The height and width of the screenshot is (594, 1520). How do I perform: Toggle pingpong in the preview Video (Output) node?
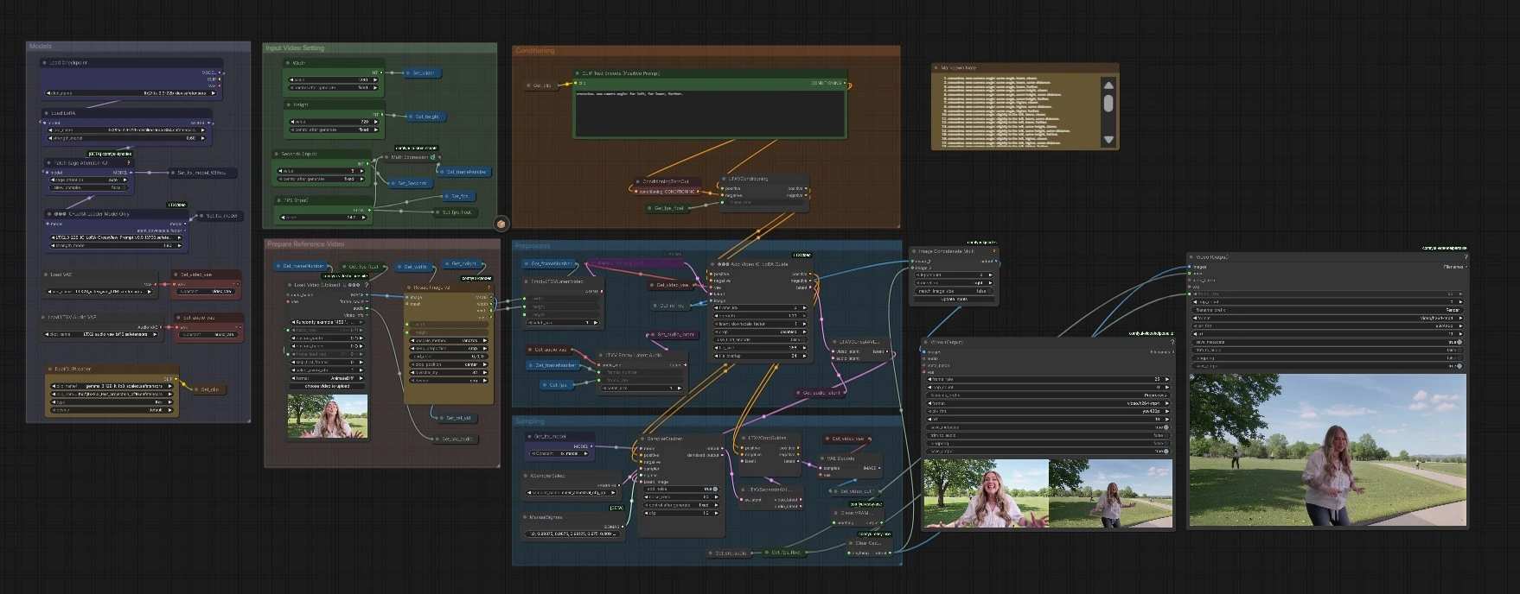(1049, 443)
